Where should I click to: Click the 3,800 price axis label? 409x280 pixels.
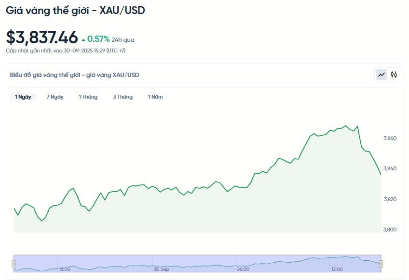tap(390, 229)
